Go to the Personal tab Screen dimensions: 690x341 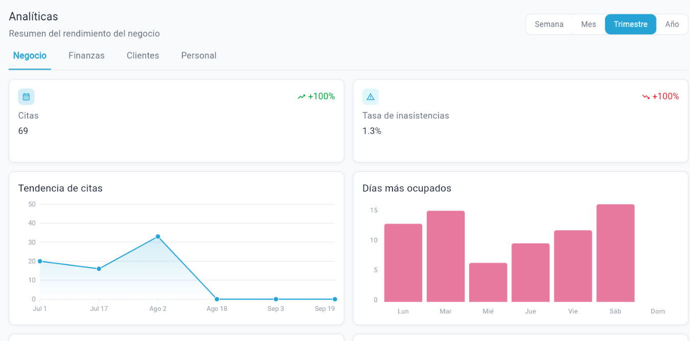pyautogui.click(x=199, y=56)
